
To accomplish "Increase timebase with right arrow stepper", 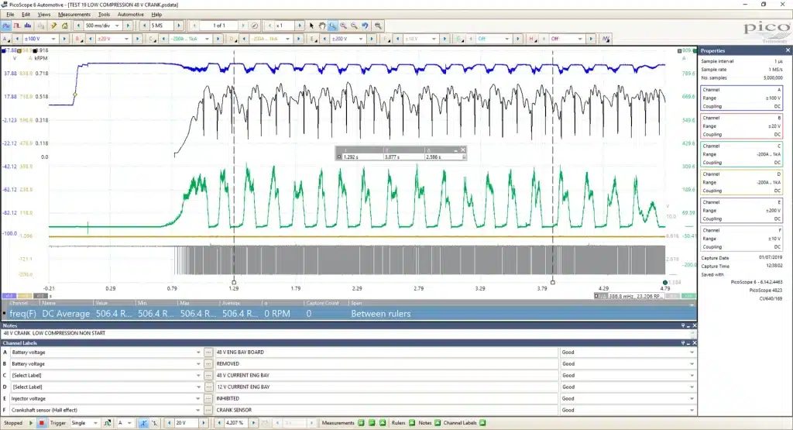I will point(128,26).
